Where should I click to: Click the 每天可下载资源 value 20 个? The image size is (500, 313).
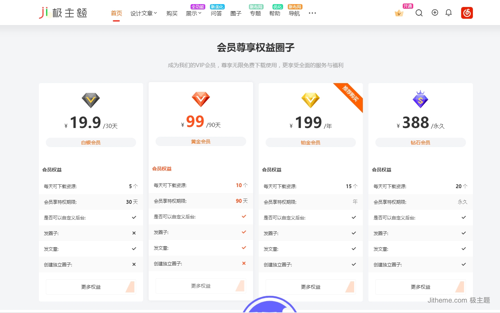click(461, 186)
